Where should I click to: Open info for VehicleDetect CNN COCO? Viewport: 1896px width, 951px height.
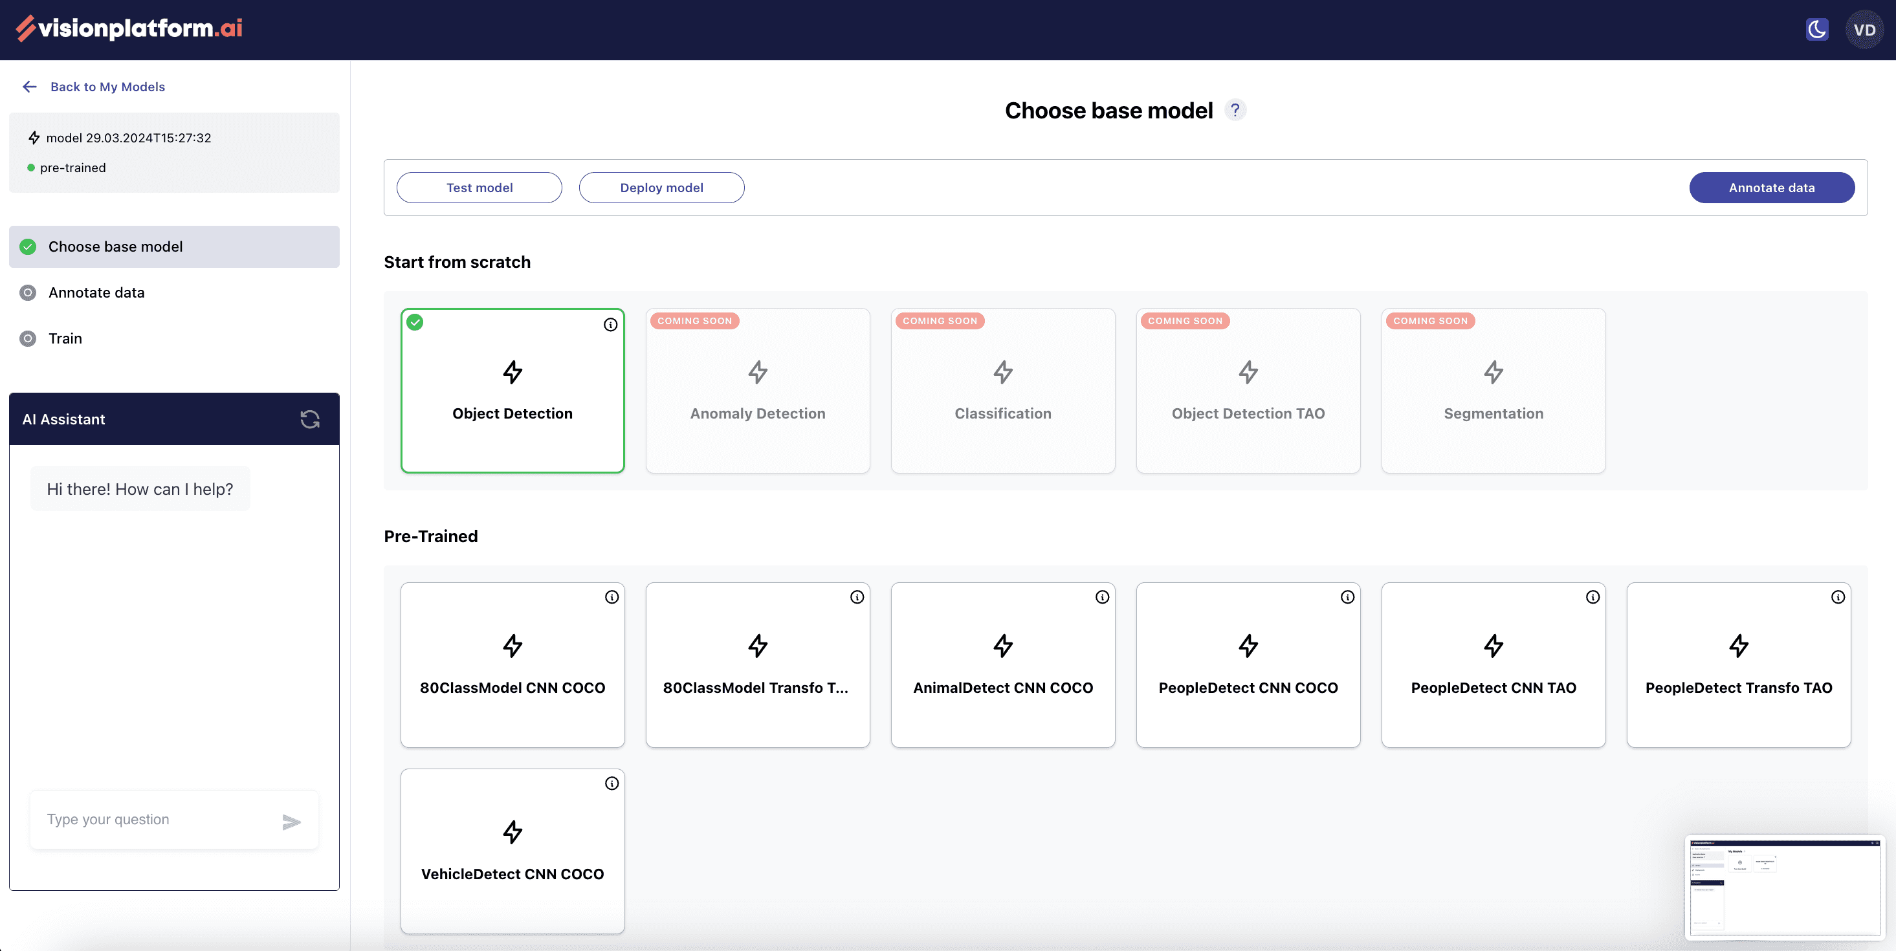611,783
